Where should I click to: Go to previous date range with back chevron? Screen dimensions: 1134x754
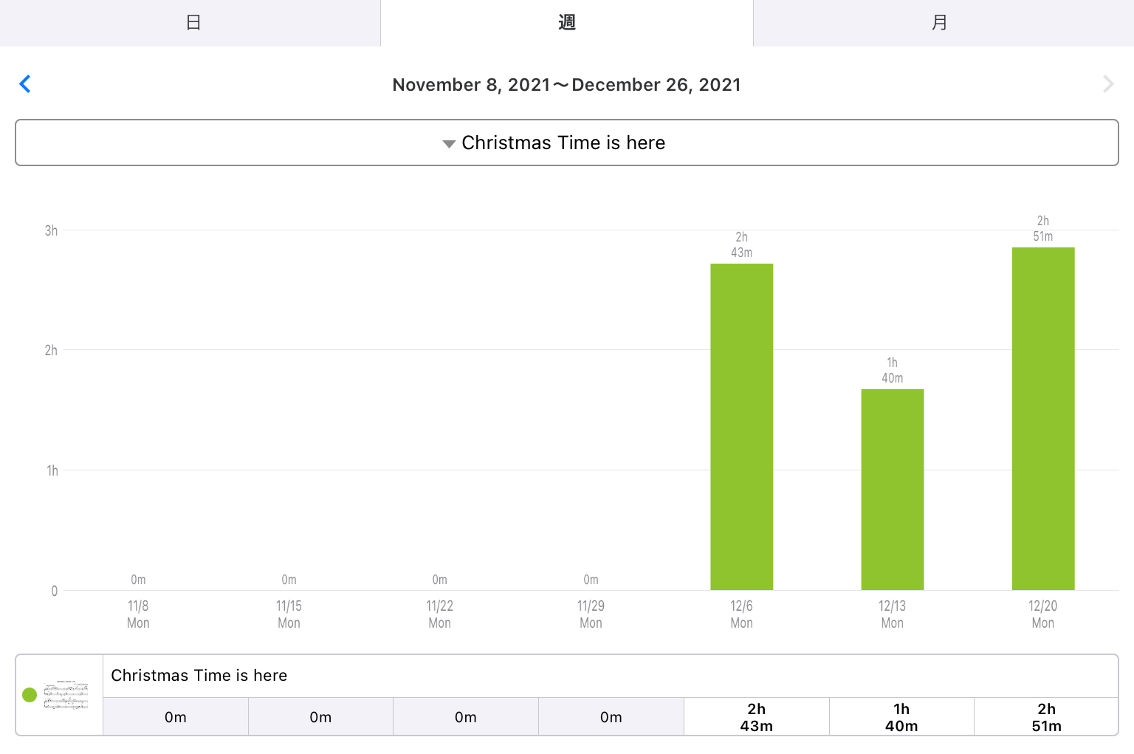(25, 84)
